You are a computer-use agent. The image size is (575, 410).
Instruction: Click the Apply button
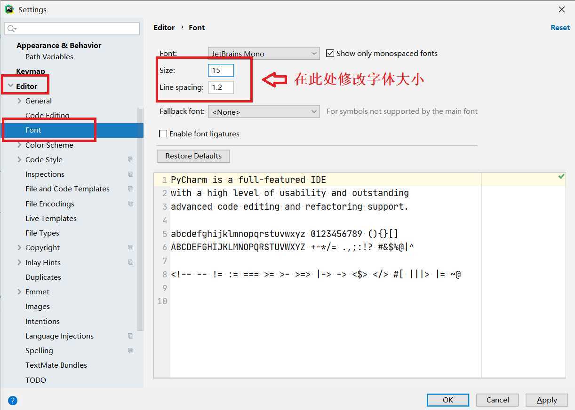[x=547, y=400]
